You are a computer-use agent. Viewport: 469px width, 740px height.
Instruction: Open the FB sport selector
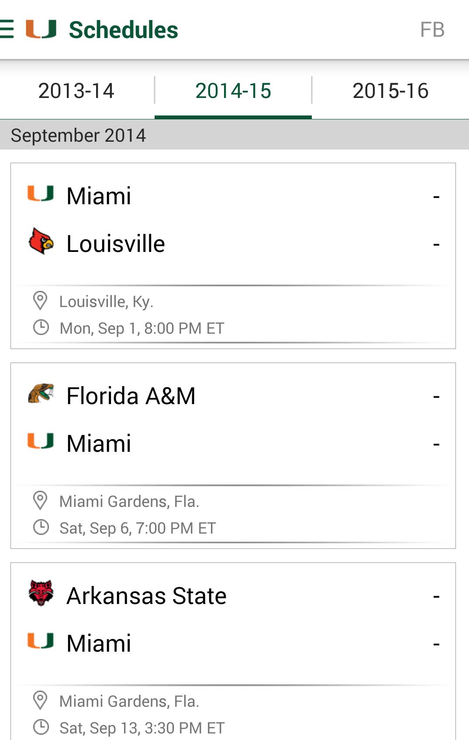click(x=432, y=30)
